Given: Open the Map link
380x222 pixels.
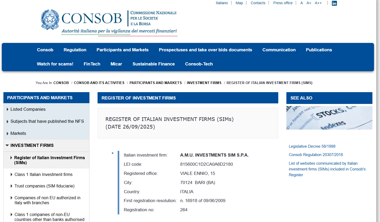Looking at the screenshot, I should (239, 3).
